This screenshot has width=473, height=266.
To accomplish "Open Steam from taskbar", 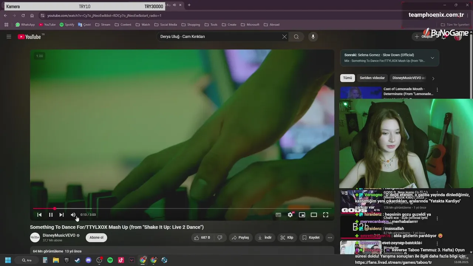I will tap(77, 260).
